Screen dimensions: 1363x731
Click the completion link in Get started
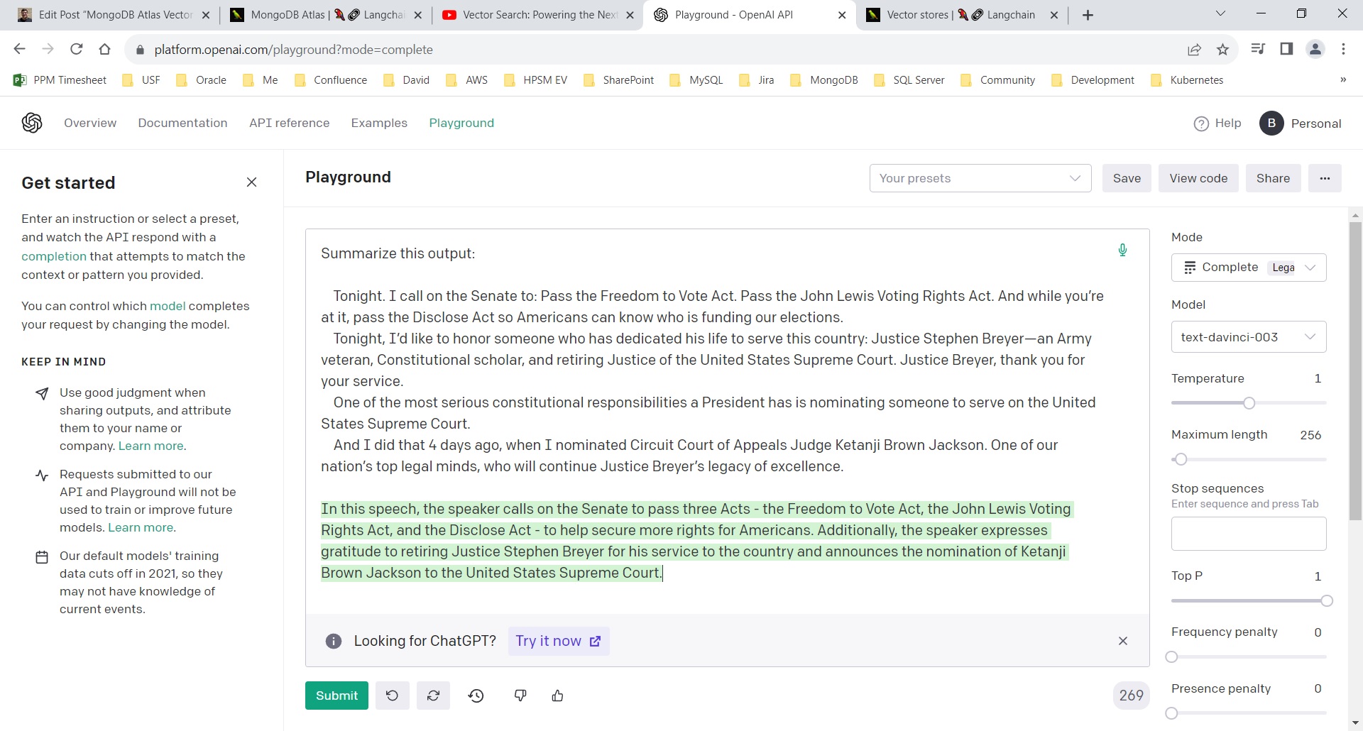coord(54,256)
